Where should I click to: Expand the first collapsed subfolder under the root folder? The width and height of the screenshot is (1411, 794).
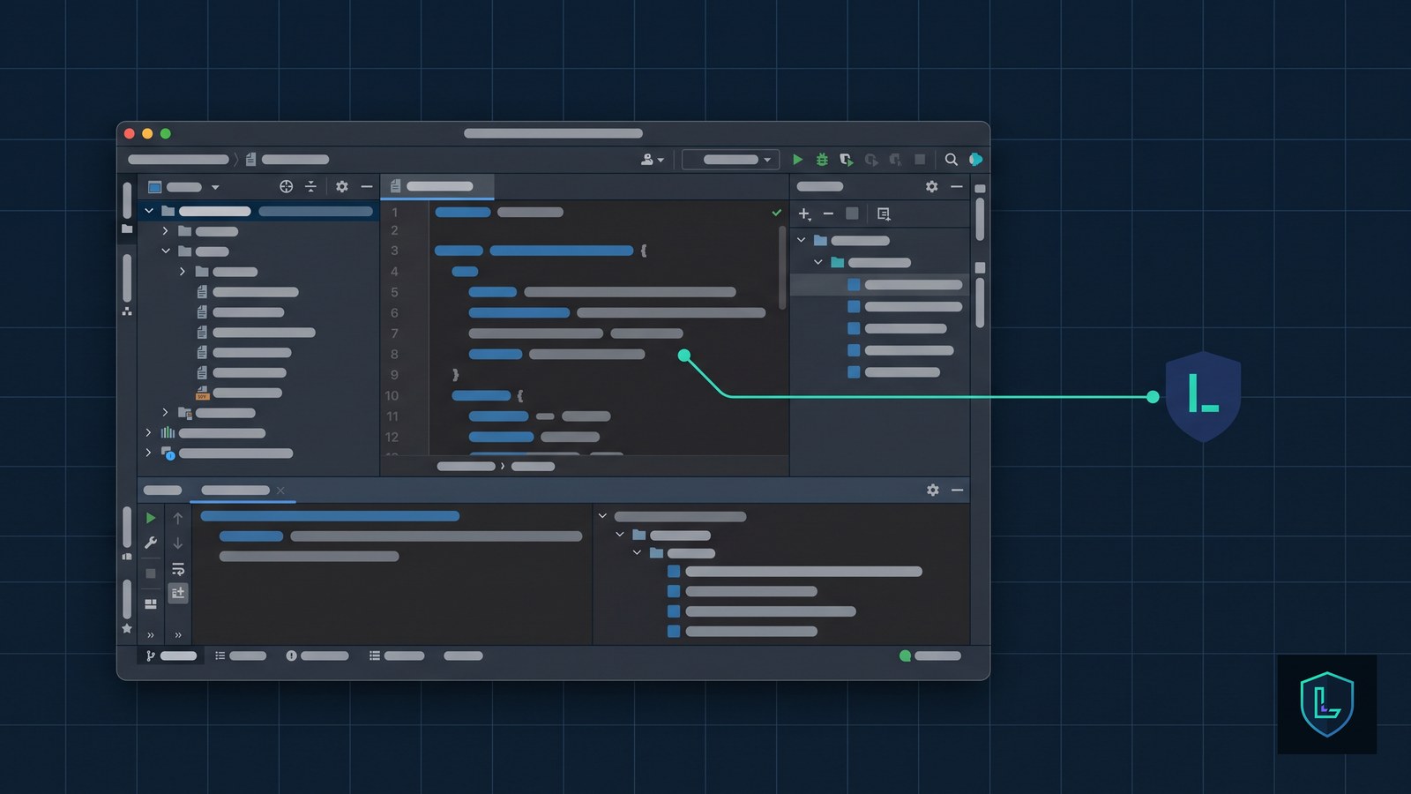coord(165,231)
